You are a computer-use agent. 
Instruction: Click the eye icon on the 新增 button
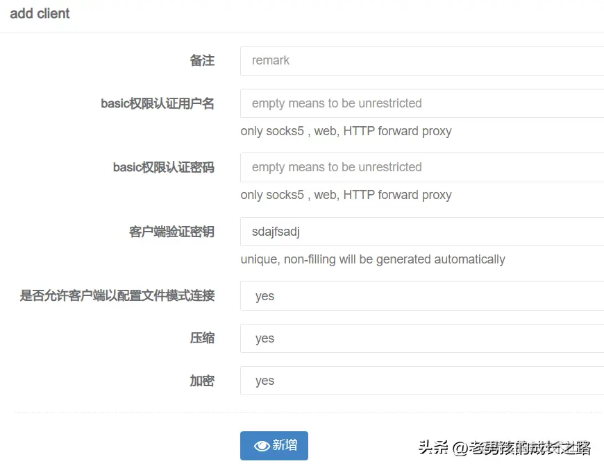[261, 447]
